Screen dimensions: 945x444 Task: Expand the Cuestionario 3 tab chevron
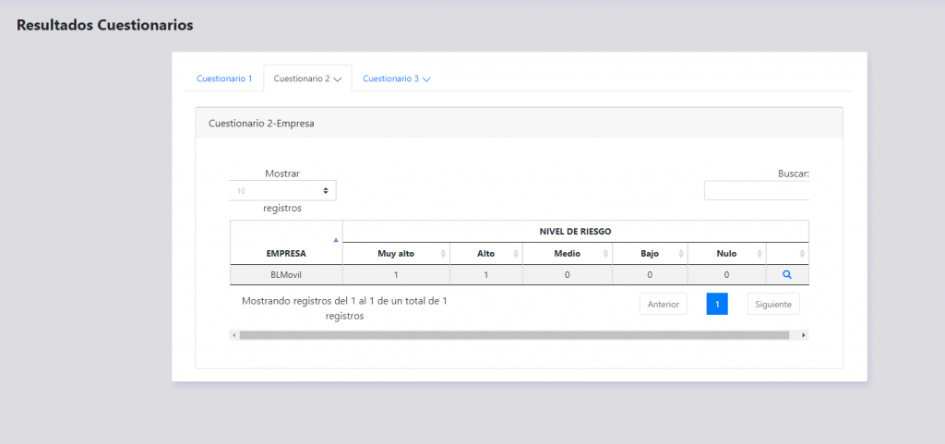point(426,79)
